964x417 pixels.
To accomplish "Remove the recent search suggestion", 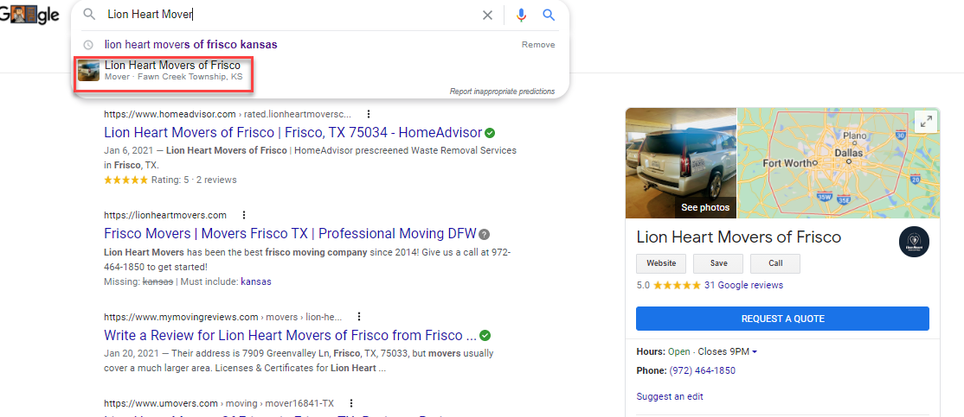I will tap(537, 44).
